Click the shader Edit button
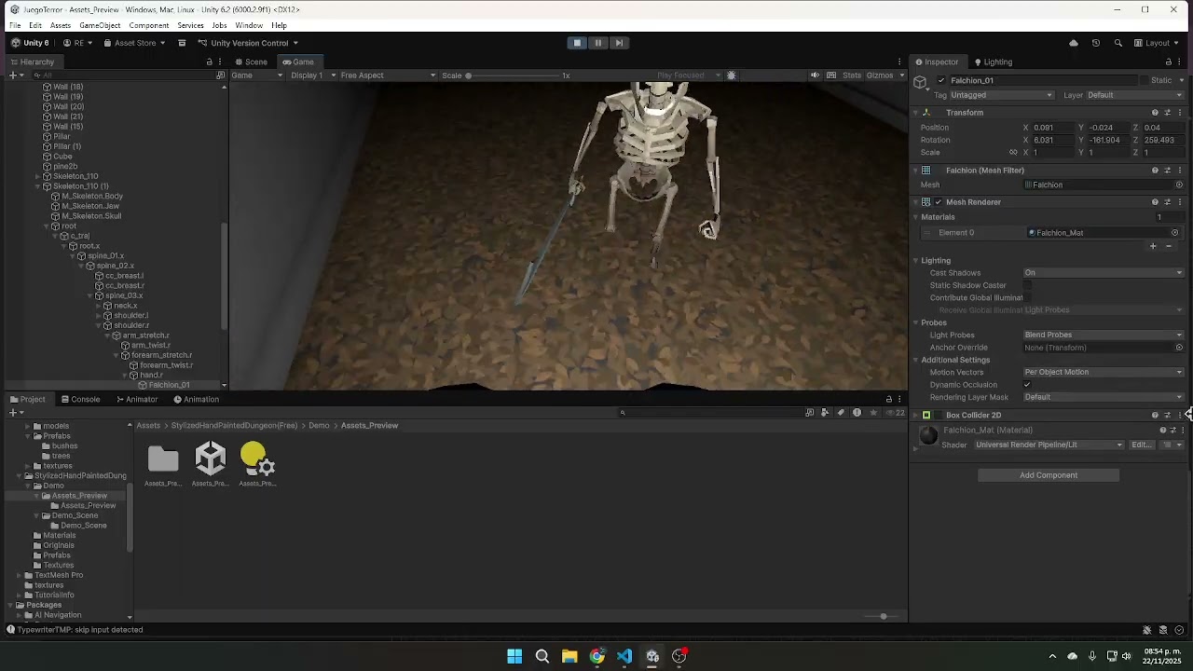This screenshot has height=671, width=1193. pyautogui.click(x=1141, y=445)
